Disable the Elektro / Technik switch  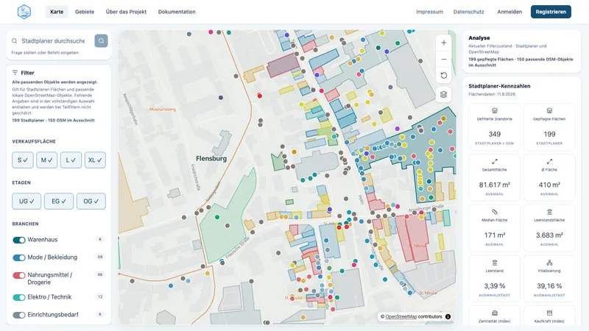(19, 297)
